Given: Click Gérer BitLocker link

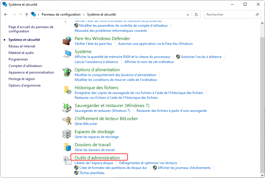Looking at the screenshot, I should pos(86,124).
